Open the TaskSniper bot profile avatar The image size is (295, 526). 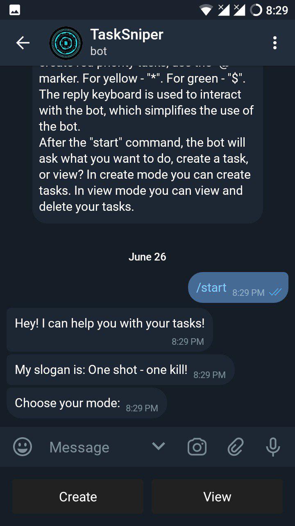point(66,42)
